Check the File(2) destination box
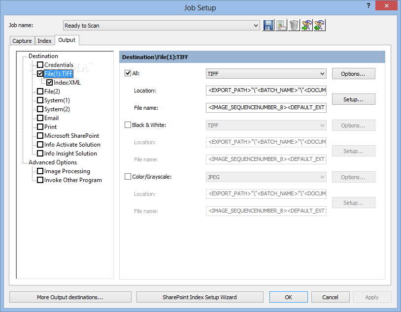 [x=40, y=91]
